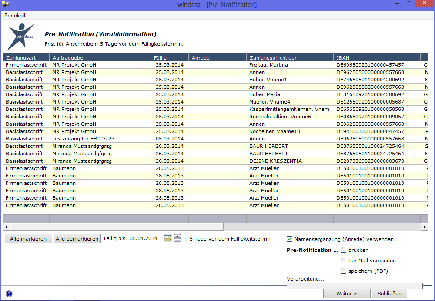Select the DEJENE KRESZENTIA row
Viewport: 435px width, 301px height.
pos(216,161)
